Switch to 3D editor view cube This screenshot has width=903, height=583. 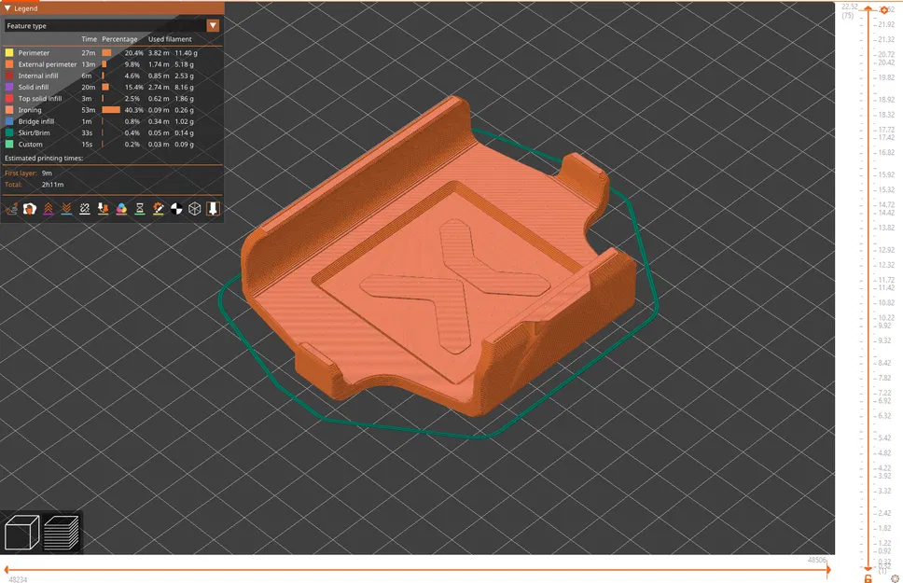pos(21,533)
